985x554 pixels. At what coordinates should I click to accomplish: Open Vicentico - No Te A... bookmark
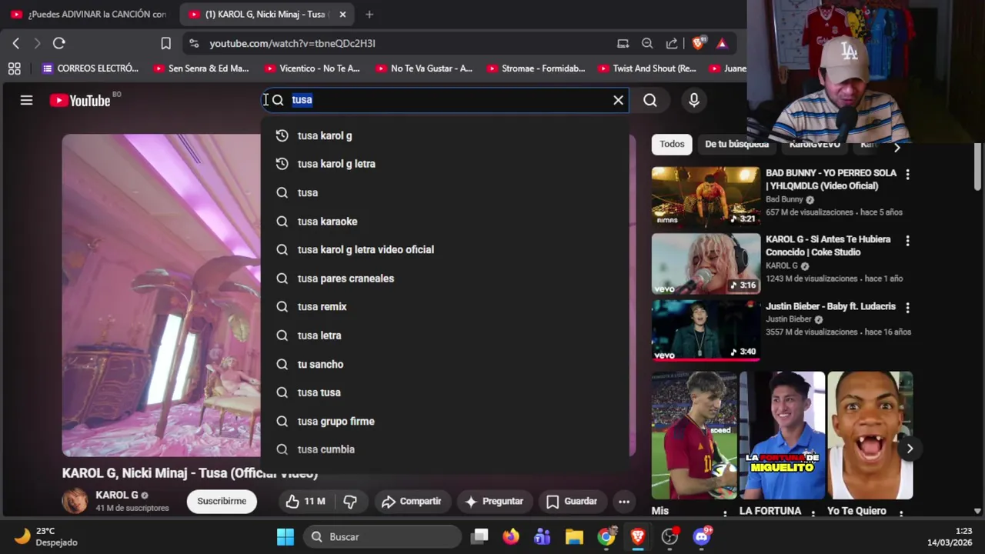point(312,68)
